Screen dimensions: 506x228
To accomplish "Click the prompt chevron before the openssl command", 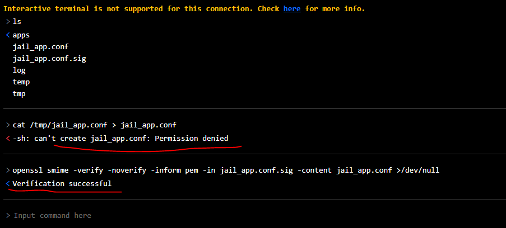I will click(7, 170).
